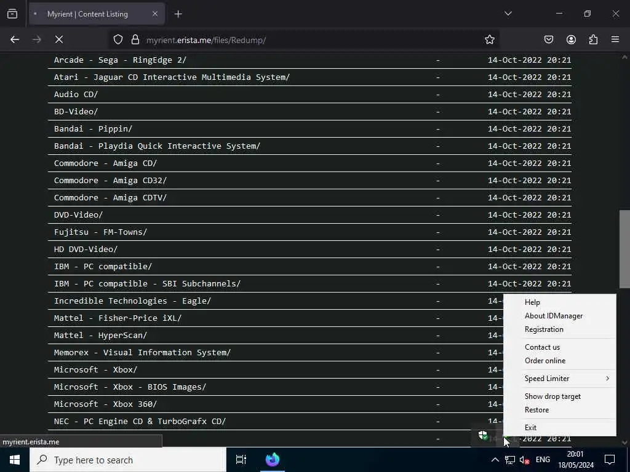Close the Myrient Content Listing tab
The image size is (630, 472).
point(155,14)
